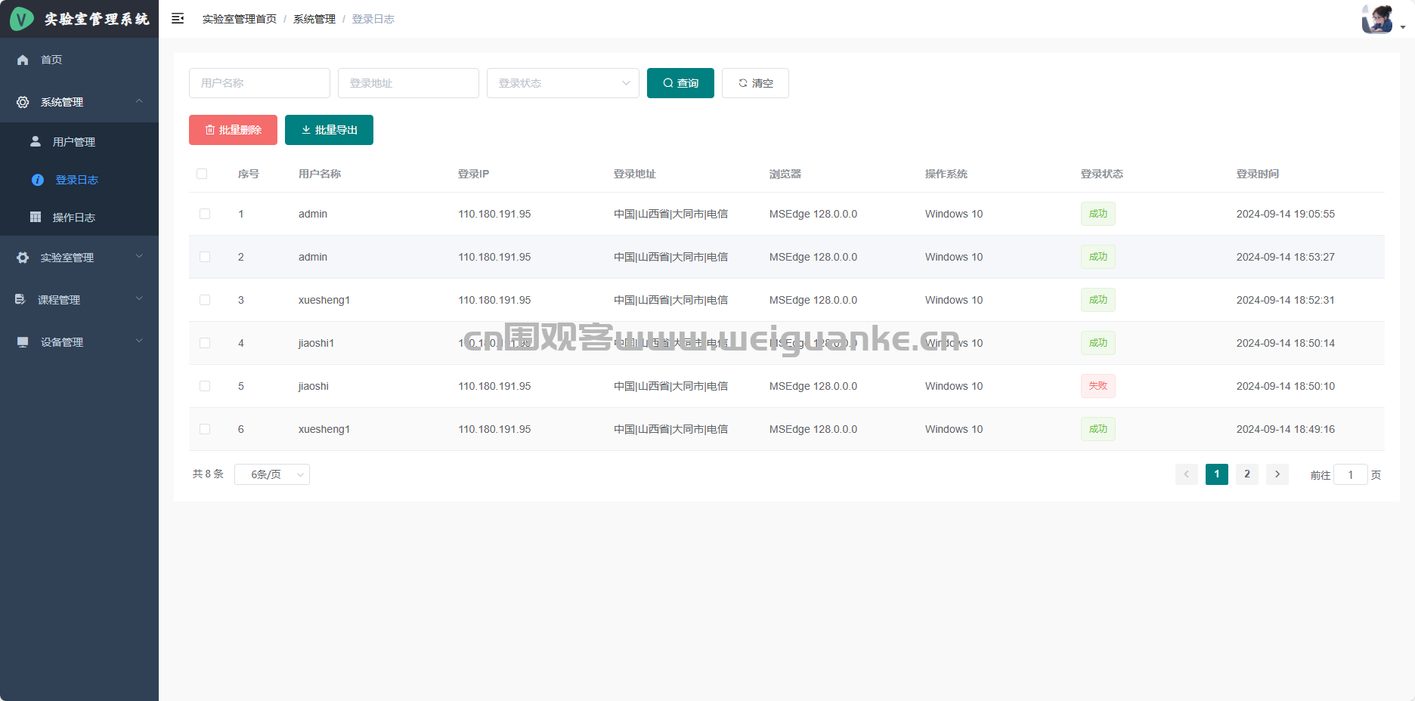Click the 失败 status tag in row 5

(x=1098, y=386)
